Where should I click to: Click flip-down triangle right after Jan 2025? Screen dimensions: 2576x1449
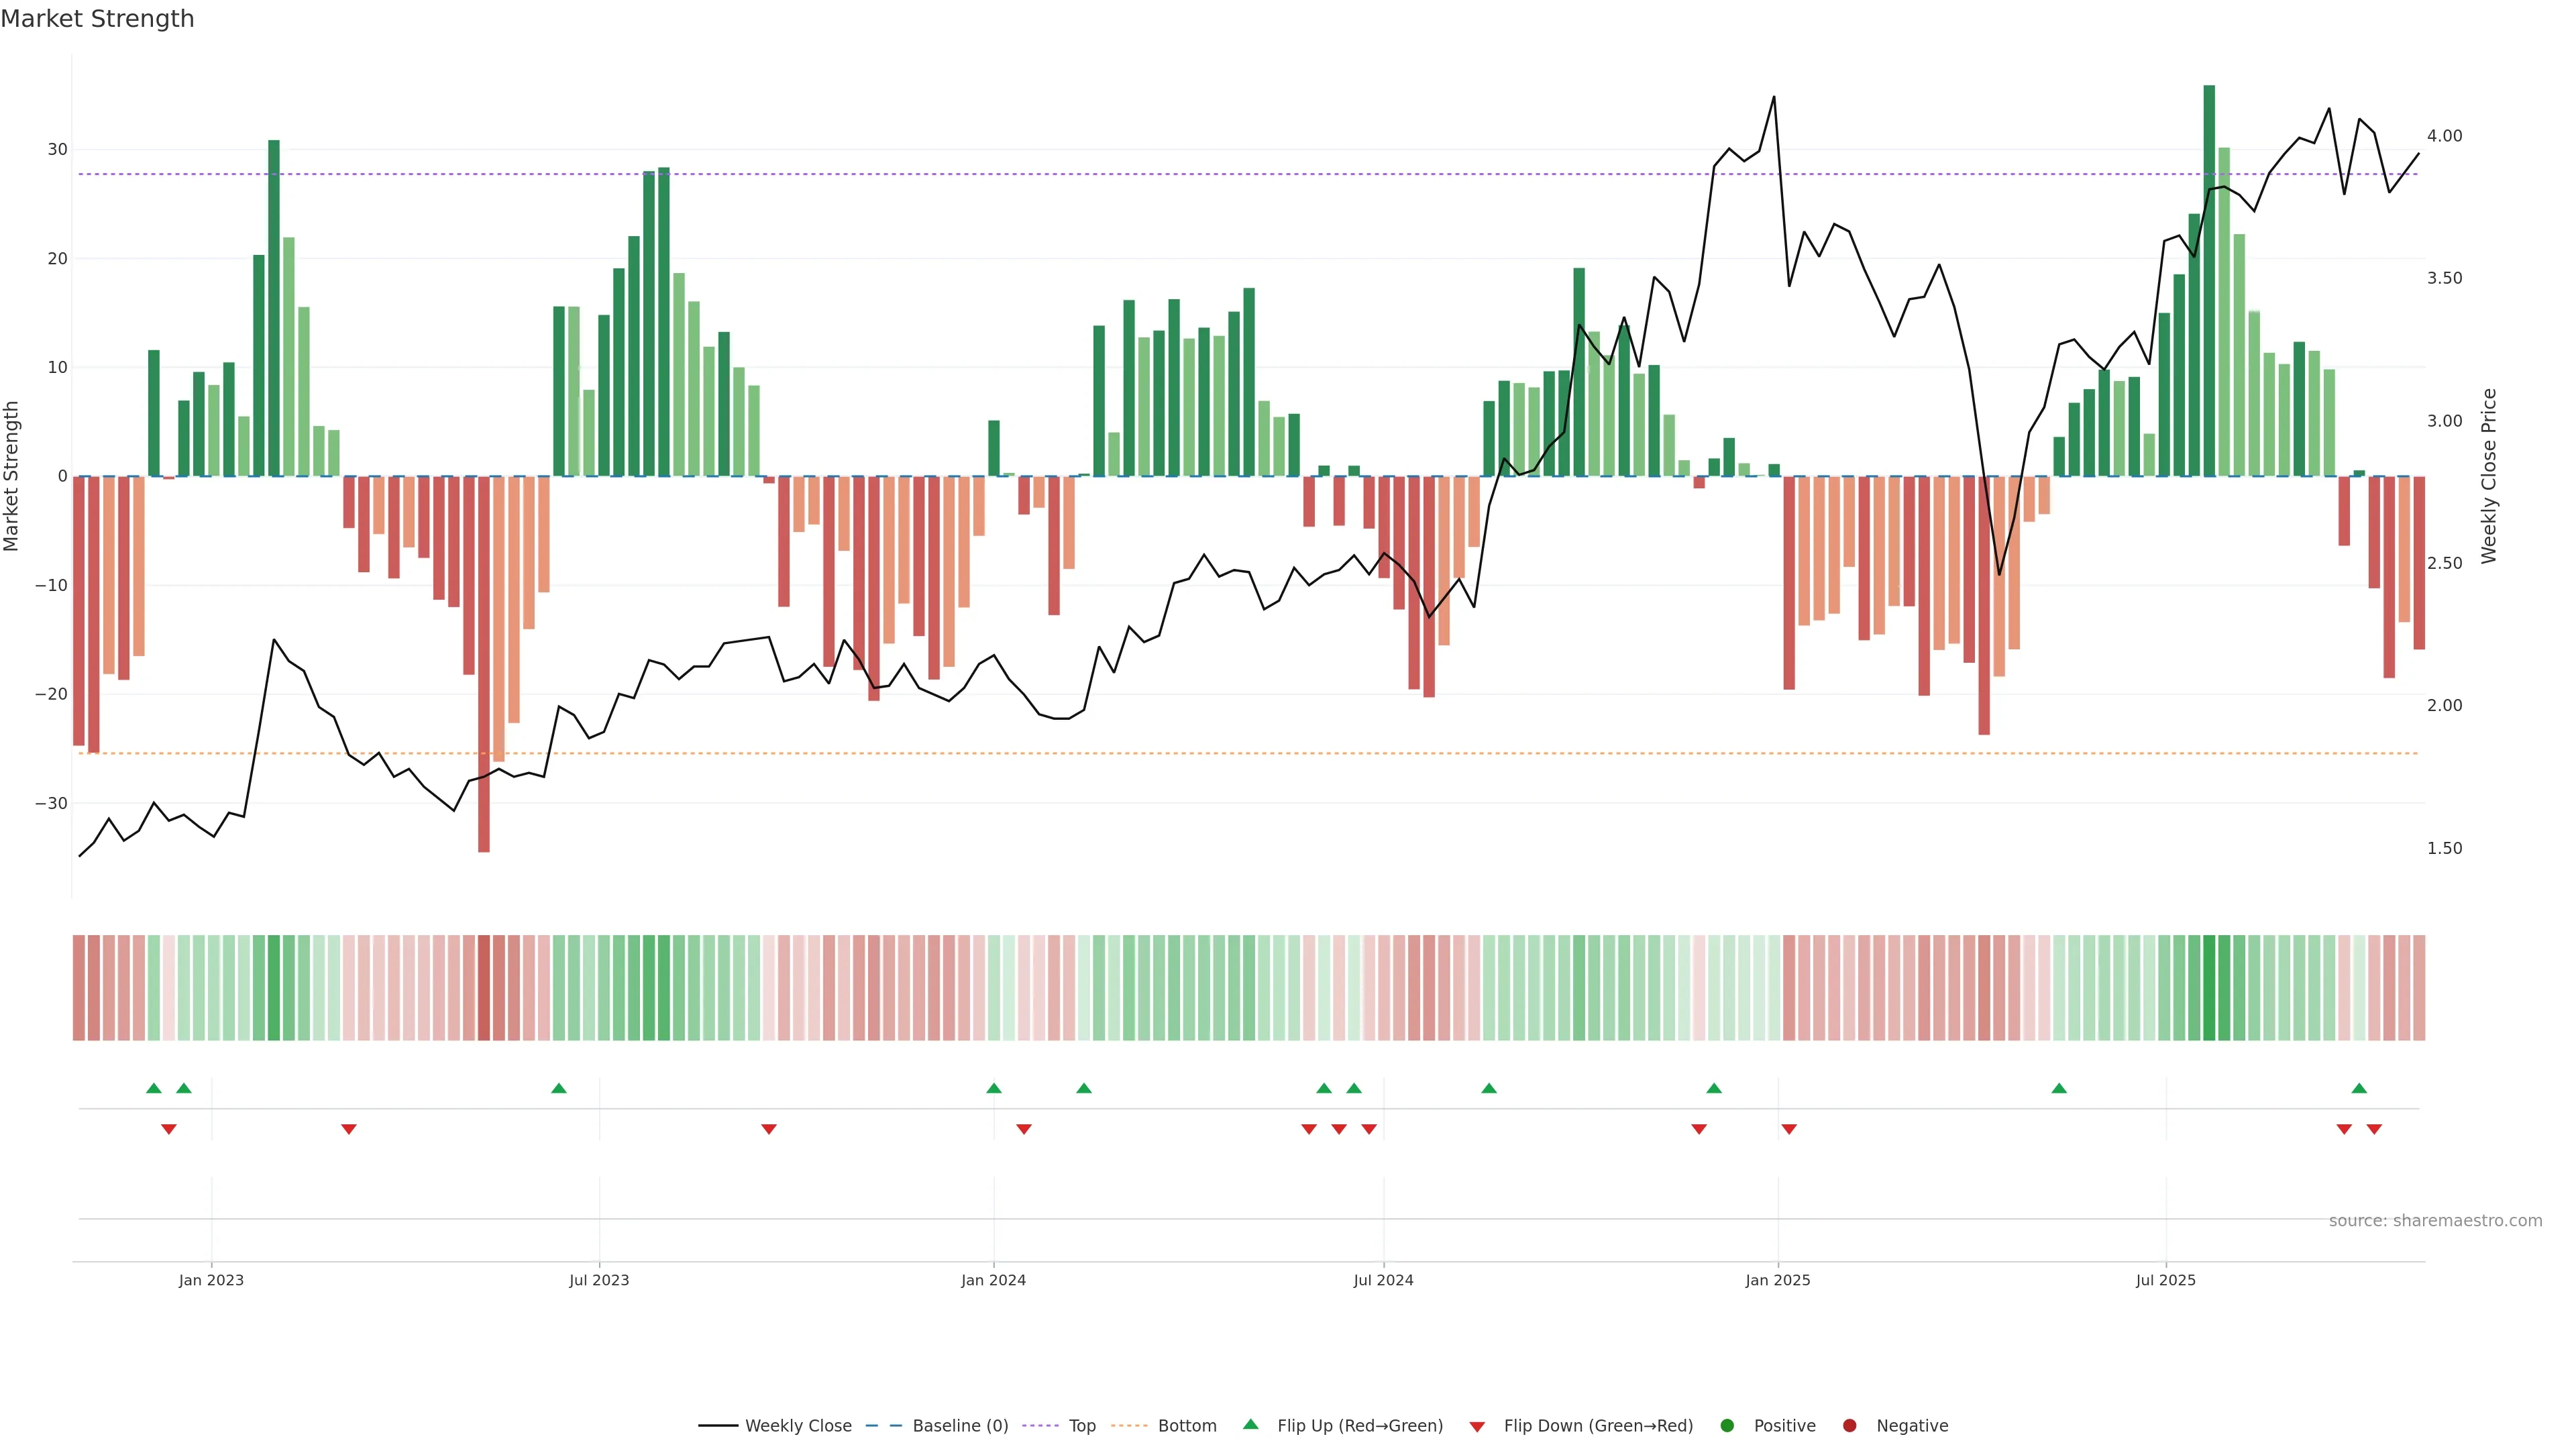coord(1789,1129)
